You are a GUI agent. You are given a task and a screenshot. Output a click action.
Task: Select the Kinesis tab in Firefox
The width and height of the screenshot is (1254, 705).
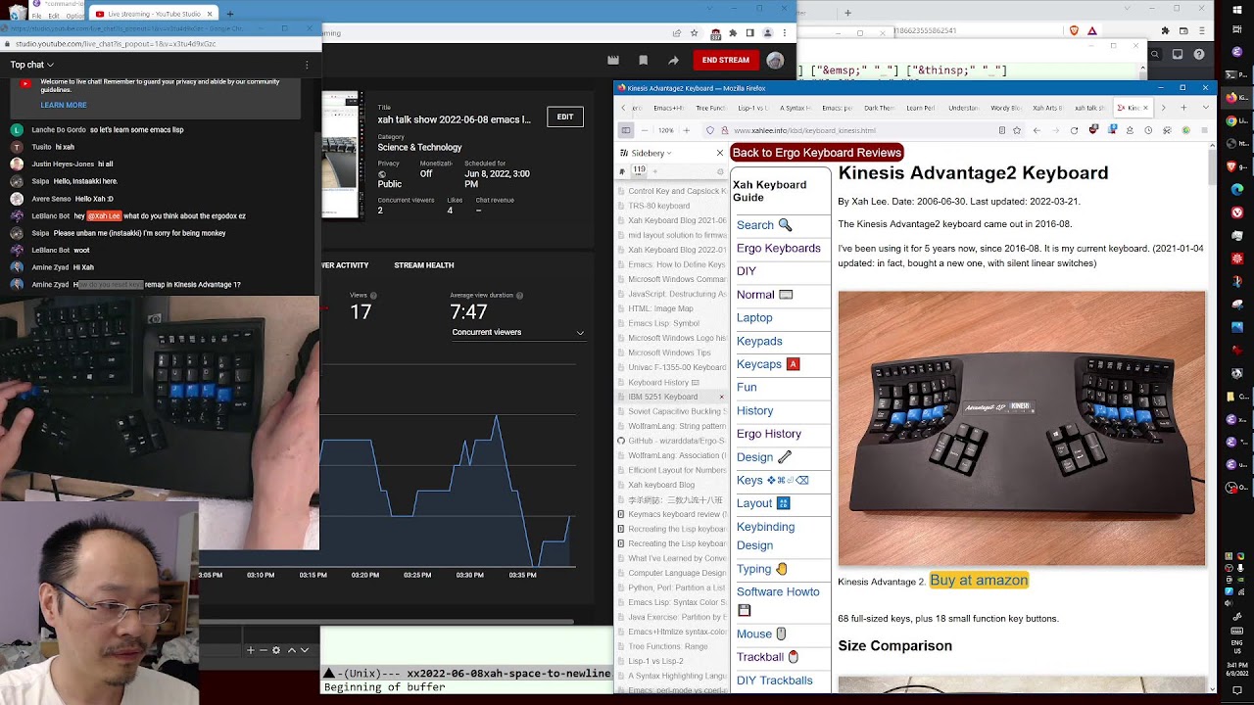tap(1133, 108)
